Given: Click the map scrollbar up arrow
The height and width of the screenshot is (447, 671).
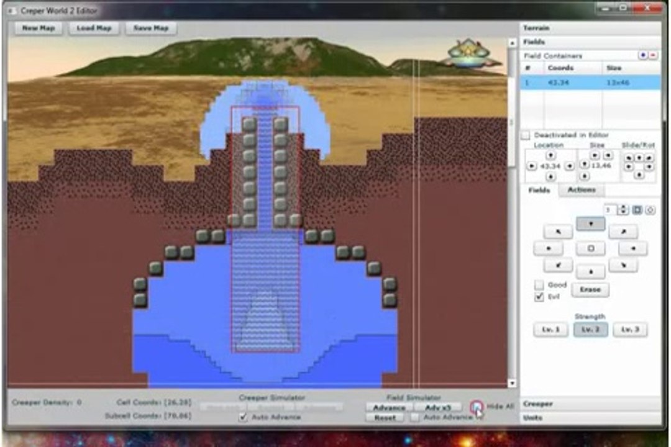Looking at the screenshot, I should click(512, 43).
